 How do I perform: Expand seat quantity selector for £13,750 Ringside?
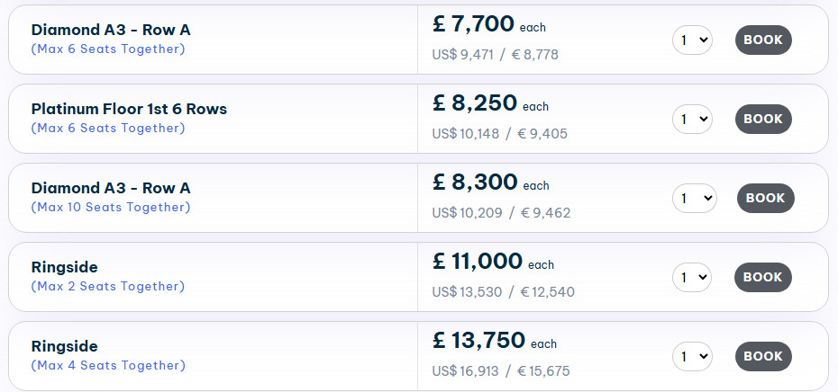pos(692,357)
